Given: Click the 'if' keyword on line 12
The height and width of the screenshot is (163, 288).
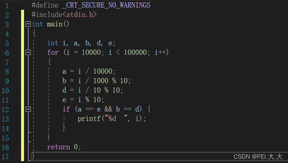Looking at the screenshot, I should tap(66, 109).
